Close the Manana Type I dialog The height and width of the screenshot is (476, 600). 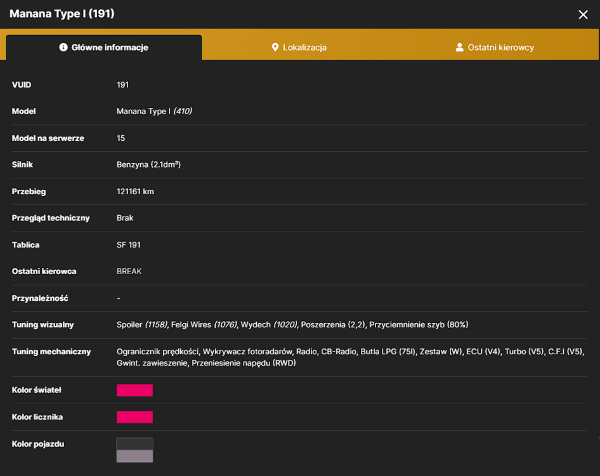click(x=583, y=15)
